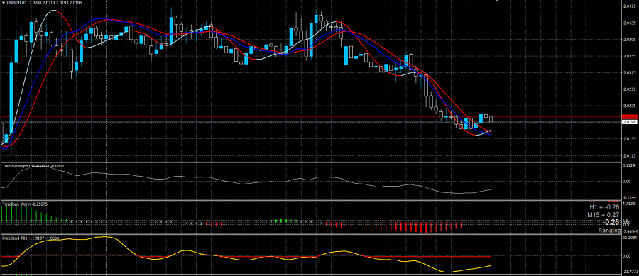Click the 2.0155 price scale value

(629, 139)
